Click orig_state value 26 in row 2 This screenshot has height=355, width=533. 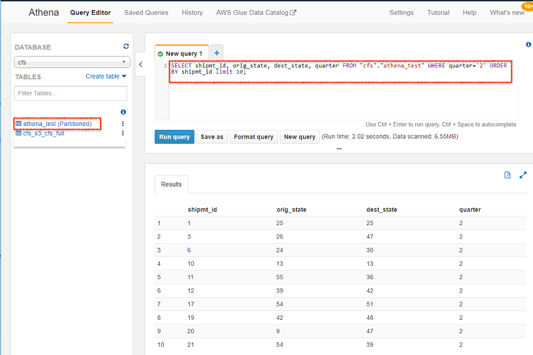pos(279,236)
